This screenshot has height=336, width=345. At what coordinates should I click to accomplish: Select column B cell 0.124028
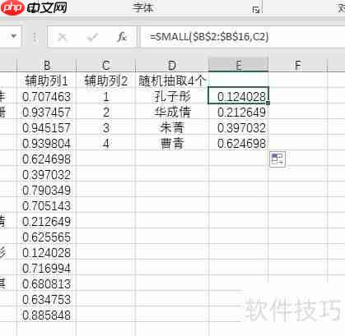click(47, 252)
